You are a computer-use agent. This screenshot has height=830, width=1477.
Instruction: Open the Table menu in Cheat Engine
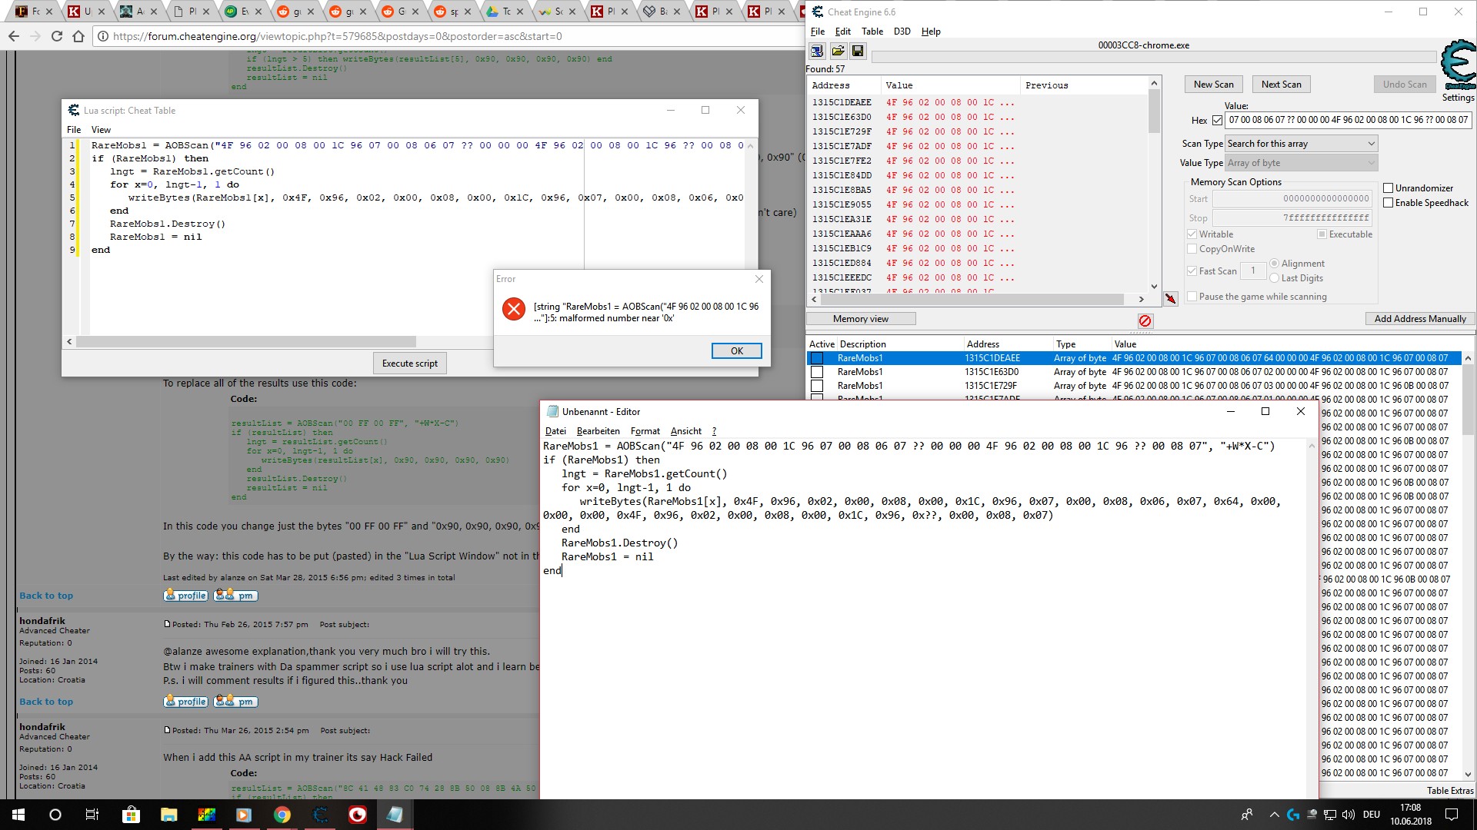[872, 32]
